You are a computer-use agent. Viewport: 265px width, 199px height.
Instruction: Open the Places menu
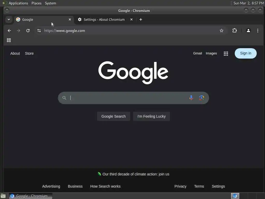coord(36,3)
